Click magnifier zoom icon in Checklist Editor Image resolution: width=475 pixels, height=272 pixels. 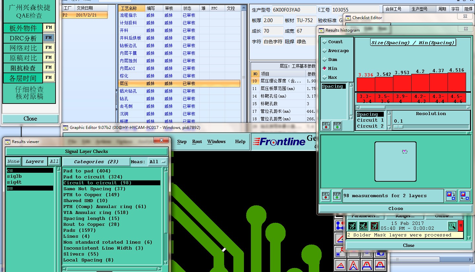(452, 226)
